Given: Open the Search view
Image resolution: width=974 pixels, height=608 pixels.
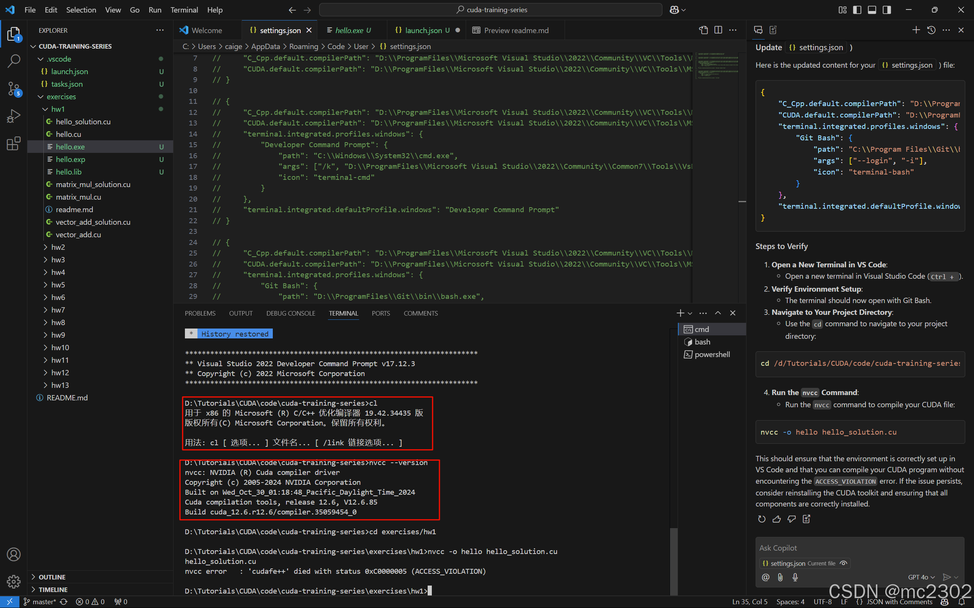Looking at the screenshot, I should (13, 61).
